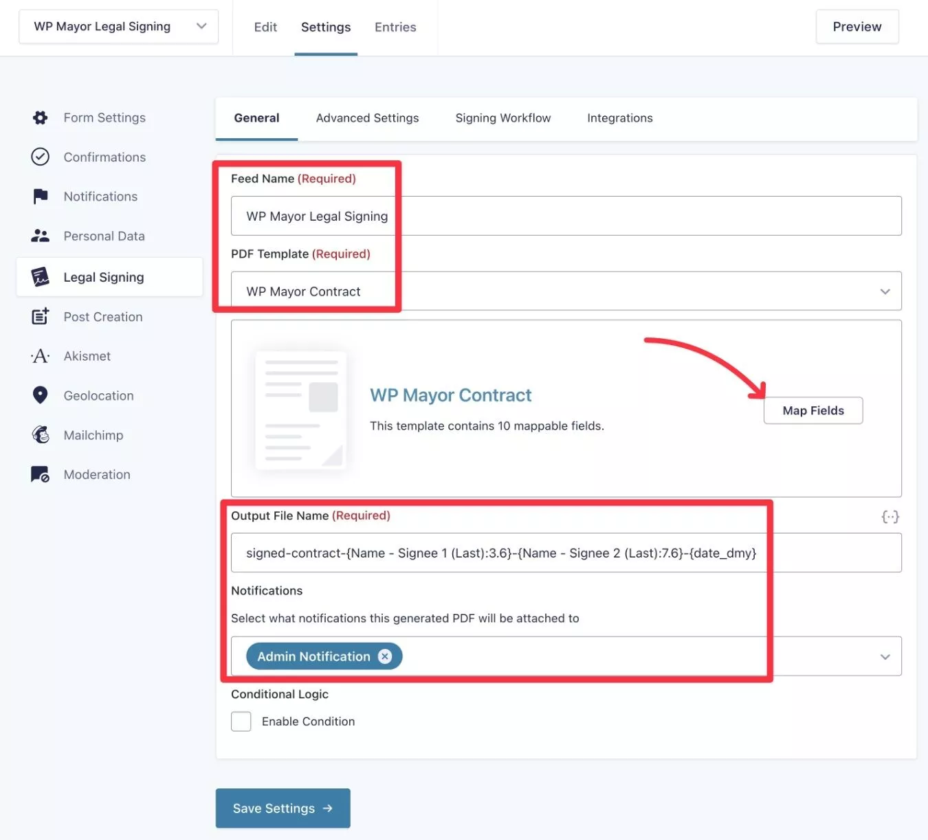
Task: Remove the Admin Notification tag
Action: pos(385,656)
